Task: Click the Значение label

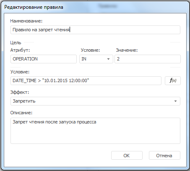Action: [127, 50]
